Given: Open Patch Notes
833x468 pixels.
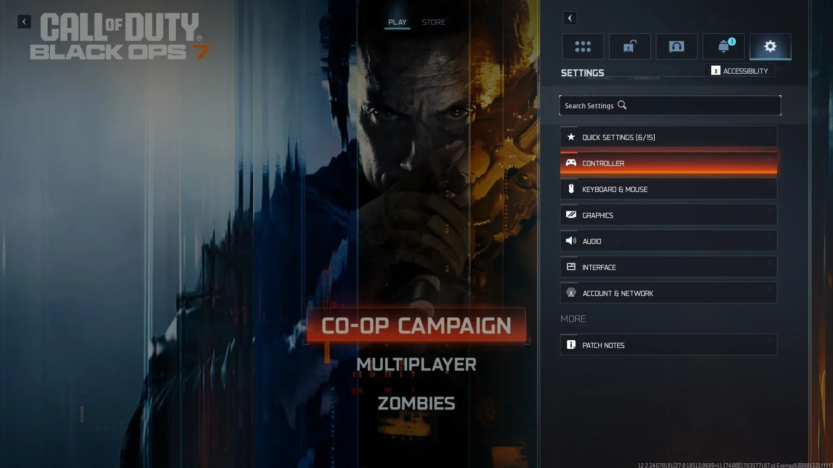Looking at the screenshot, I should pyautogui.click(x=603, y=345).
